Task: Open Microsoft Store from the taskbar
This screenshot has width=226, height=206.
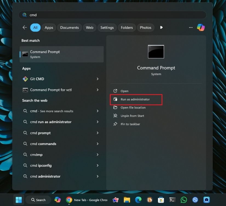Action: click(161, 200)
